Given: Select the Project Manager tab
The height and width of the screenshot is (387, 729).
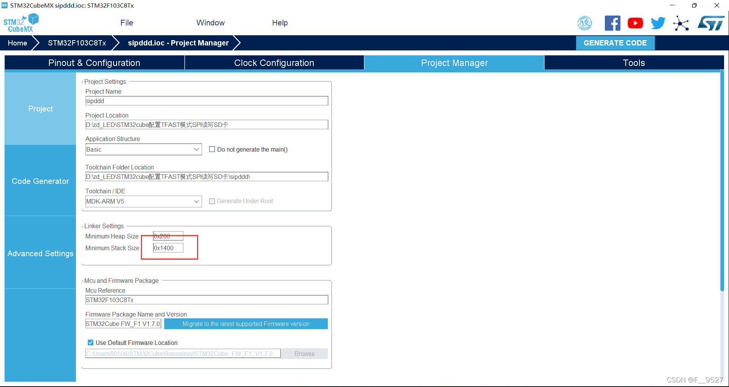Looking at the screenshot, I should tap(454, 63).
